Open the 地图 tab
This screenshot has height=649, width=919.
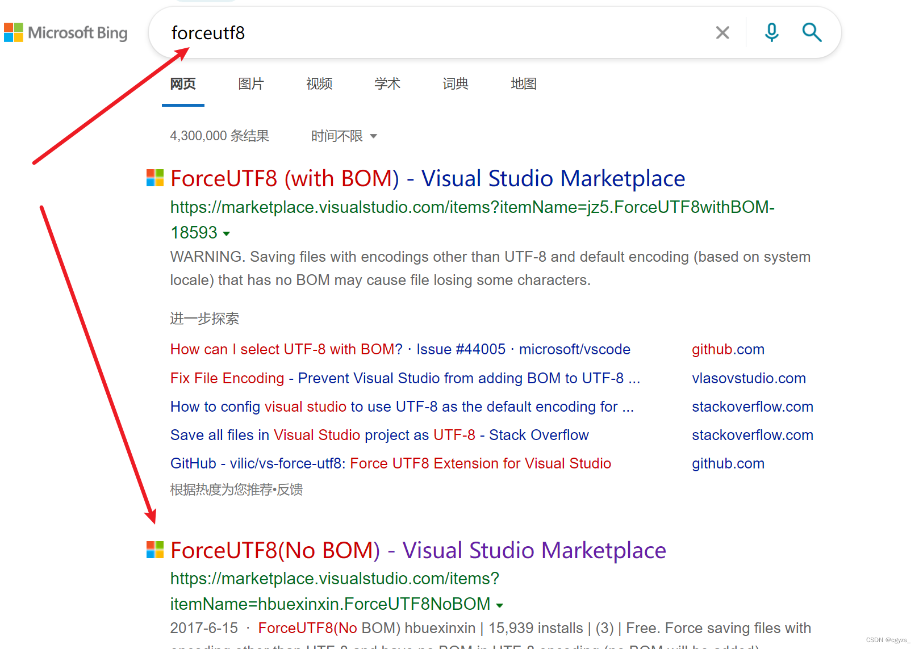tap(524, 84)
